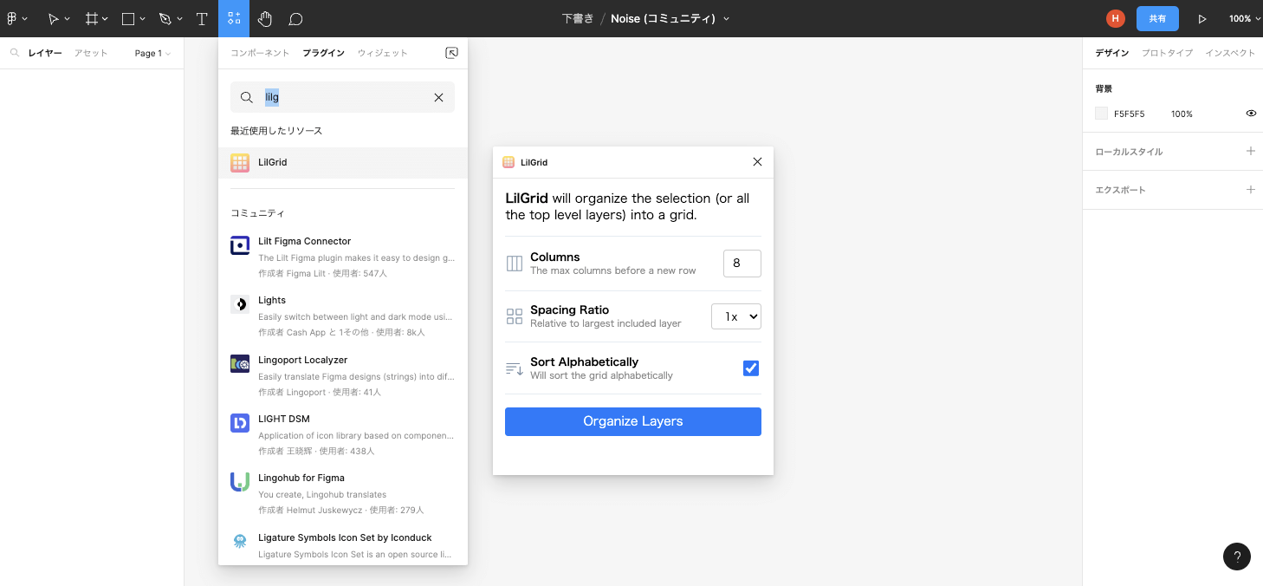Click the Organize Layers button
Image resolution: width=1263 pixels, height=586 pixels.
click(x=633, y=421)
